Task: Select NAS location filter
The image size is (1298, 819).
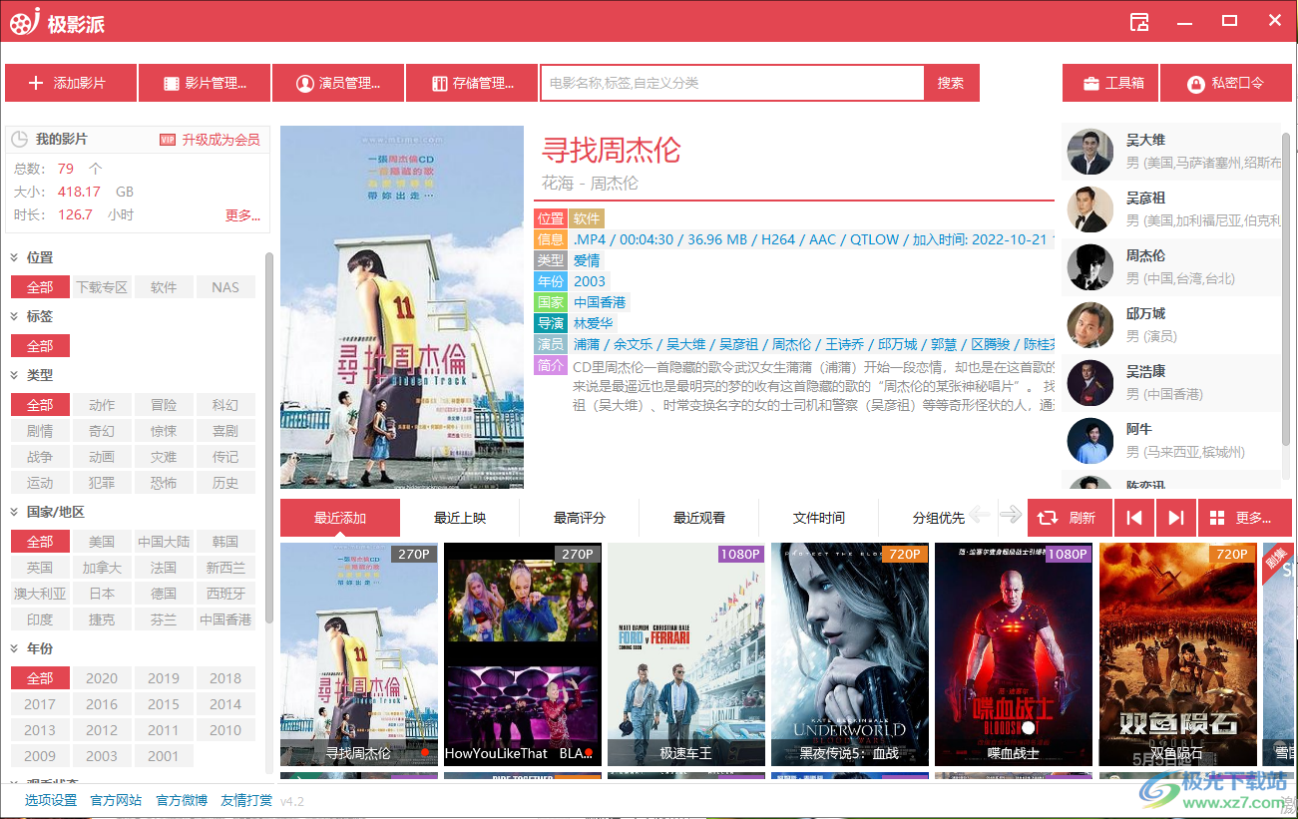Action: (x=225, y=287)
